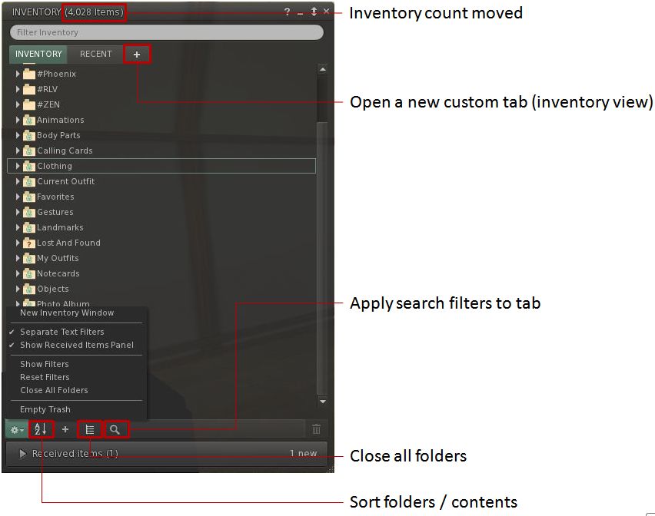Click the Filter Inventory search field
655x516 pixels.
[x=166, y=33]
